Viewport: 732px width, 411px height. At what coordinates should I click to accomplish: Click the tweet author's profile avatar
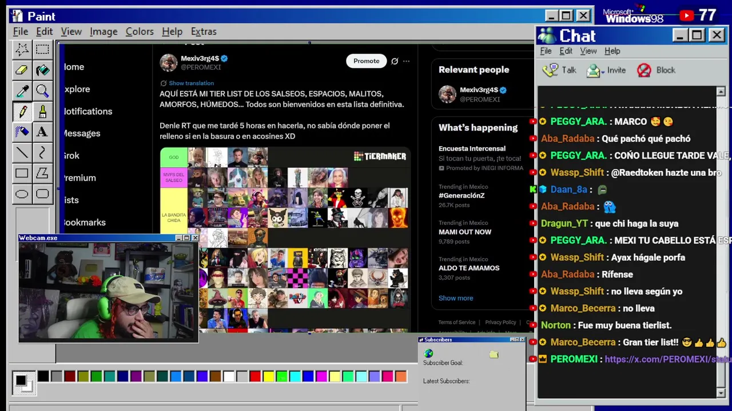168,62
